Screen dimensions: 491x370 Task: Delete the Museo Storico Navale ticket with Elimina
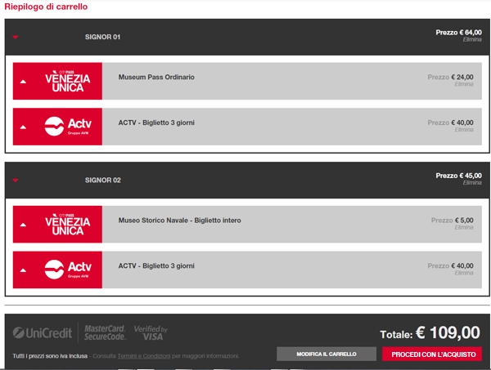click(x=464, y=227)
